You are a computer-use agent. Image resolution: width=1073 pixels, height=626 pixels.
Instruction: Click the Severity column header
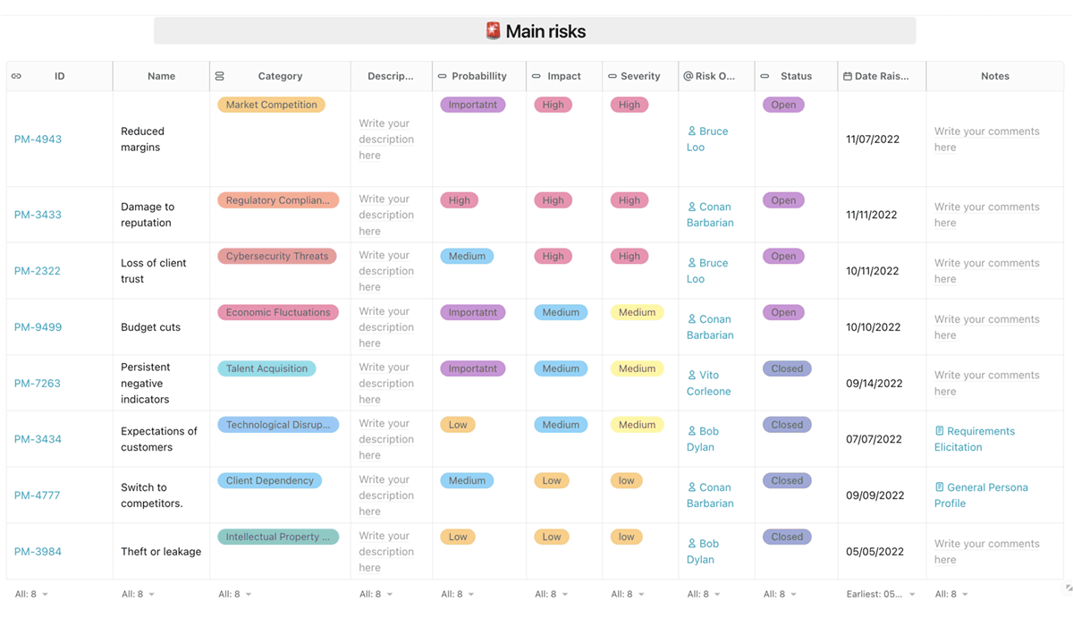pos(640,76)
